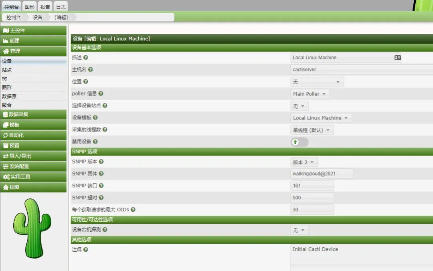Viewport: 433px width, 271px height.
Task: Click 设备 breadcrumb link
Action: click(38, 17)
